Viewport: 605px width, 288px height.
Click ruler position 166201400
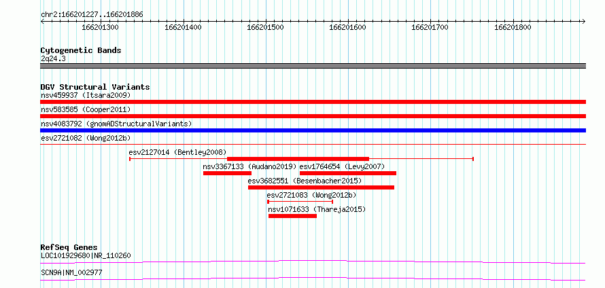[x=183, y=27]
